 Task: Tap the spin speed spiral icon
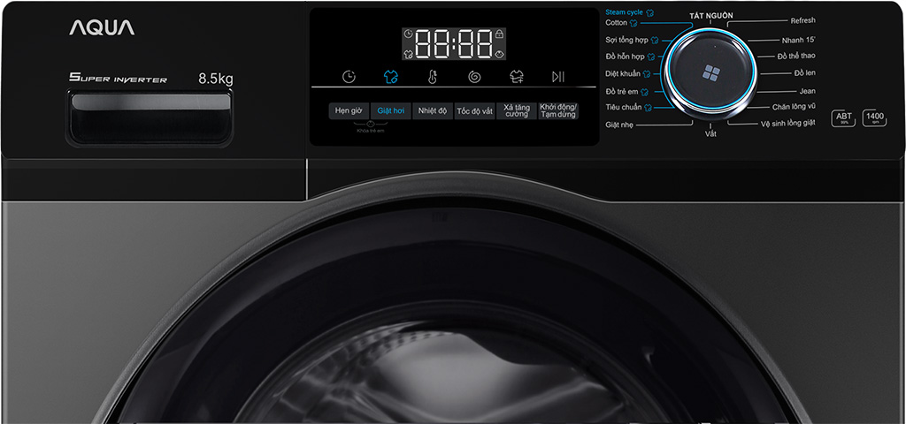474,77
